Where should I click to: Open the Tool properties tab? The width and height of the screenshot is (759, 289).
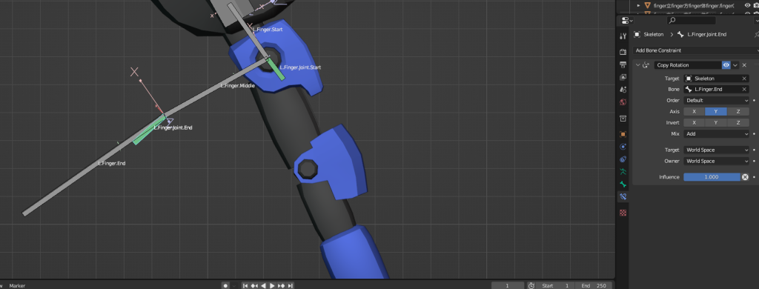[623, 36]
